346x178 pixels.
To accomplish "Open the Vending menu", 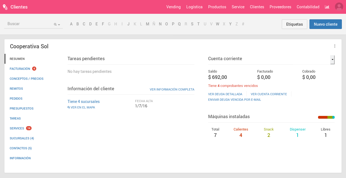I will click(x=173, y=7).
